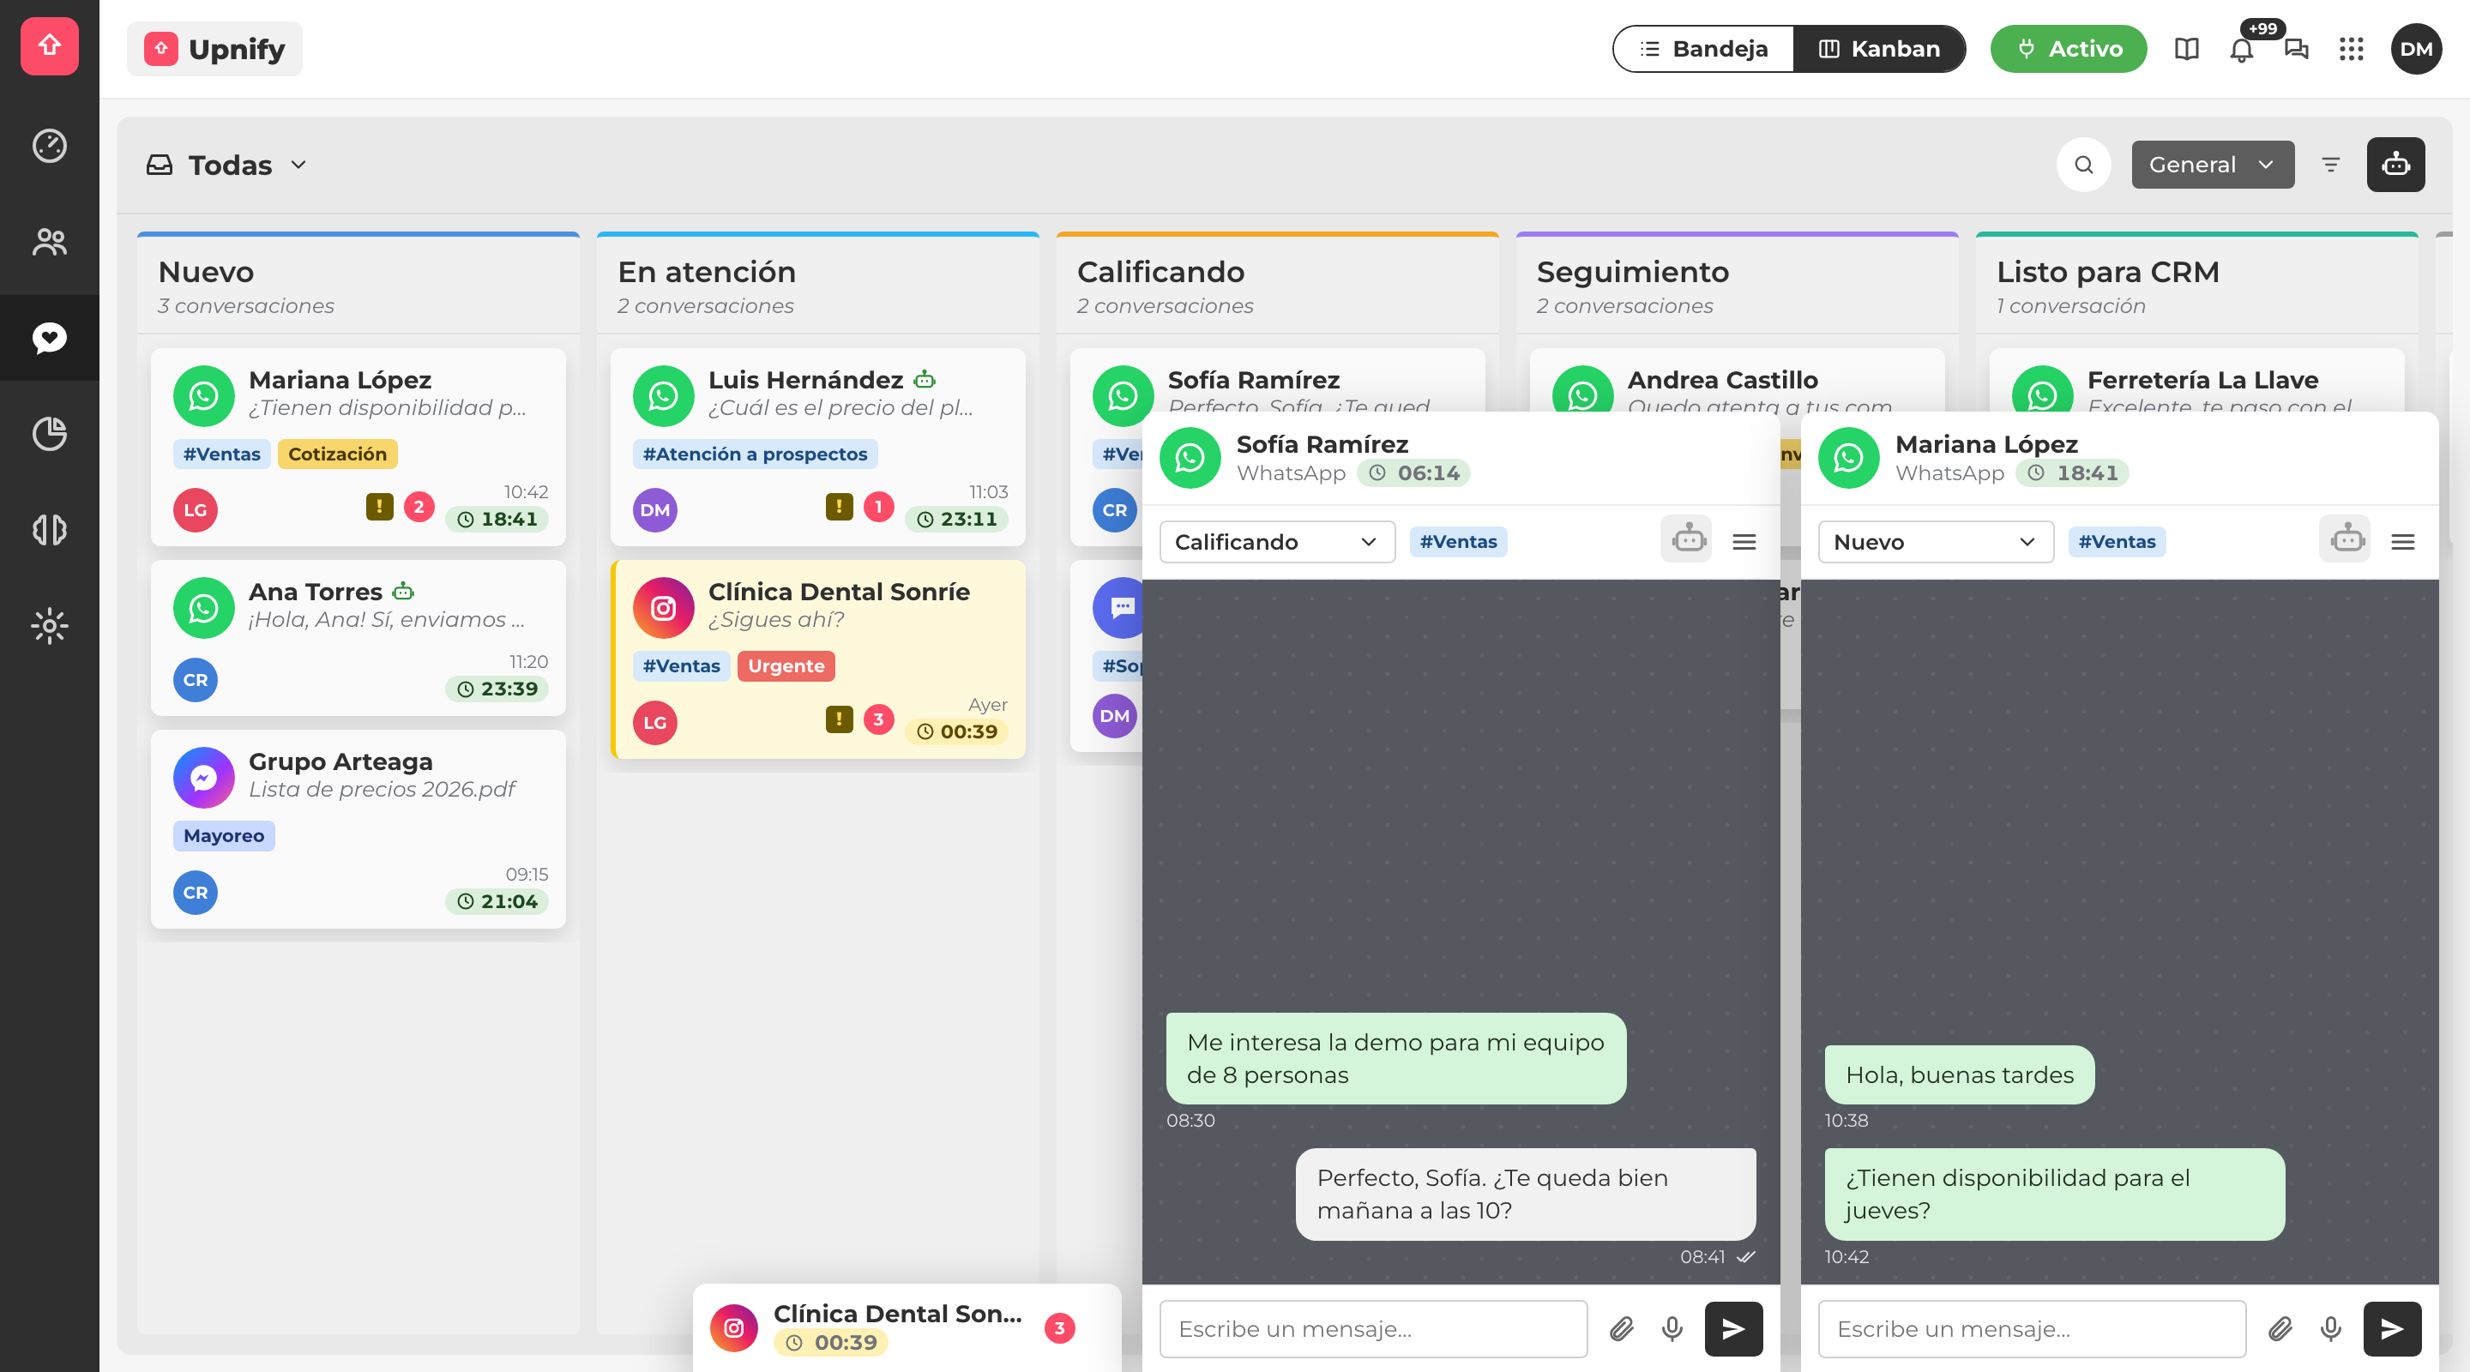
Task: Send message in Sofía Ramírez chat
Action: coord(1733,1329)
